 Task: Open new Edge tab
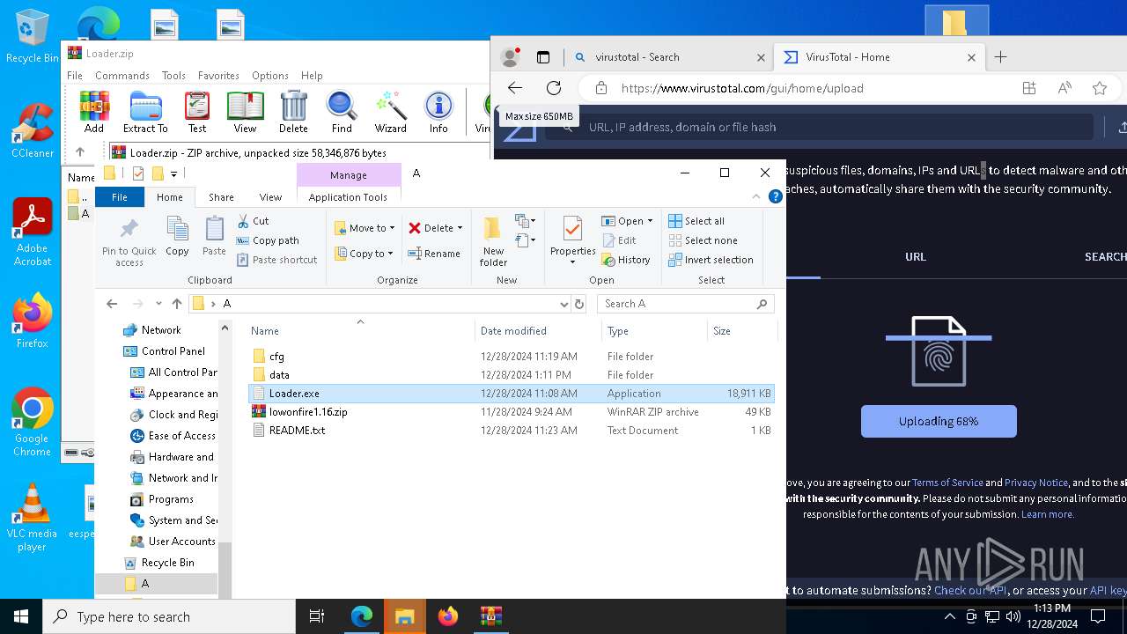(x=1000, y=57)
